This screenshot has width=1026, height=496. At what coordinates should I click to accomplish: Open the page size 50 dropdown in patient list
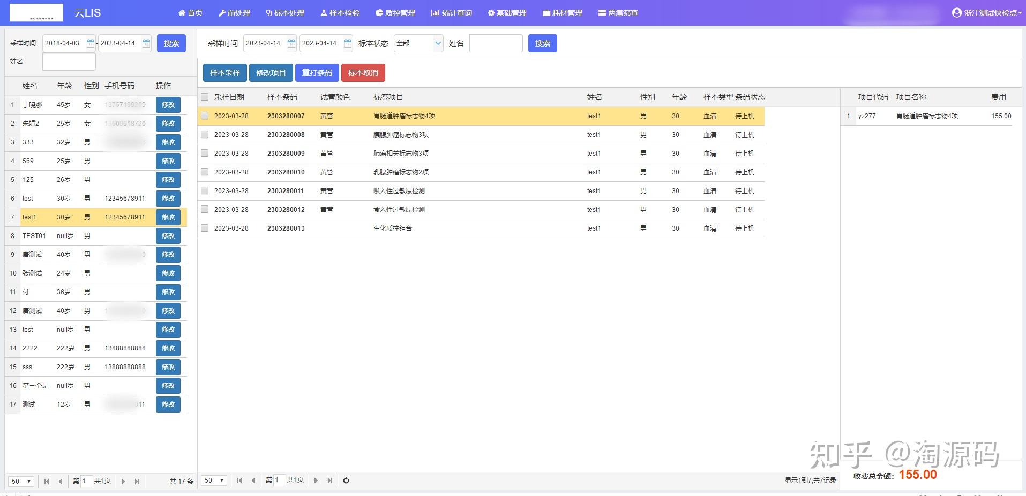point(20,481)
